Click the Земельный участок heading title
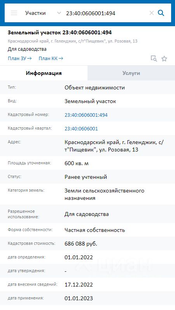 point(59,33)
